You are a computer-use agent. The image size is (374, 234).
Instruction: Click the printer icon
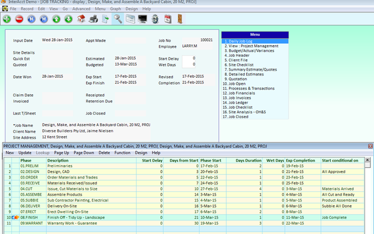pos(93,19)
